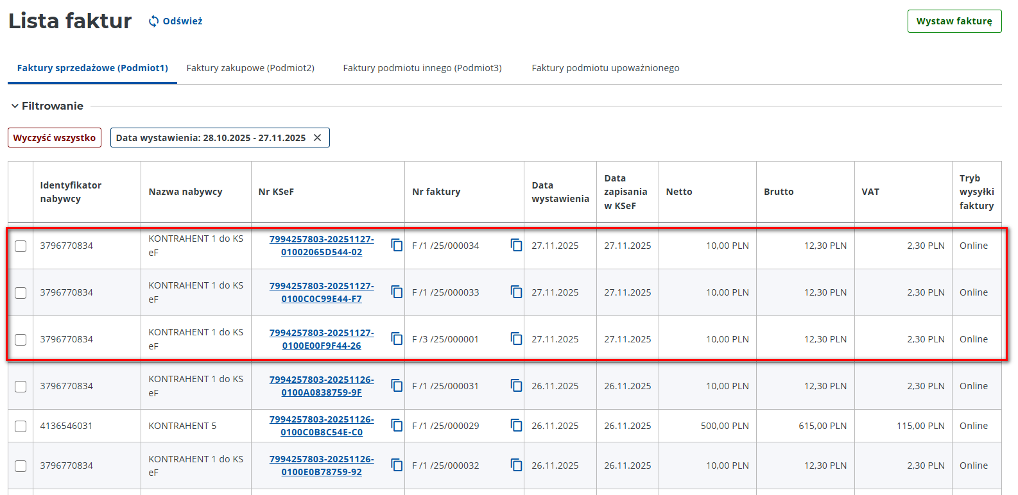This screenshot has width=1018, height=495.
Task: Click the Wyczyść wszystko button
Action: pos(55,138)
